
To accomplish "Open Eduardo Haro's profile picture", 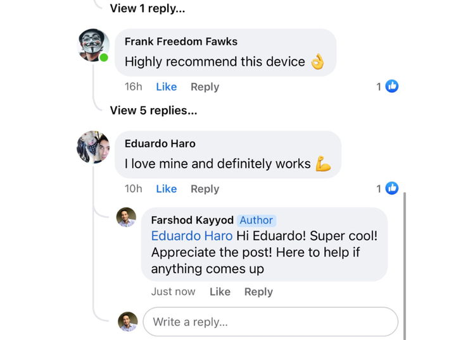I will pos(93,147).
